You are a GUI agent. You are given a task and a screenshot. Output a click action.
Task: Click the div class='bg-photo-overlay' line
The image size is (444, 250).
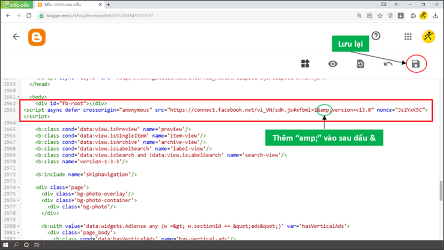pos(88,194)
